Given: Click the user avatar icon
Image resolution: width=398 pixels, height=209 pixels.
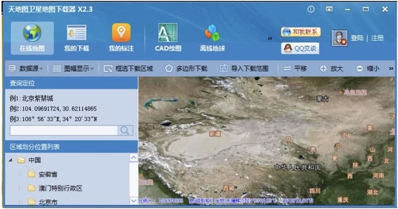Looking at the screenshot, I should coord(339,38).
